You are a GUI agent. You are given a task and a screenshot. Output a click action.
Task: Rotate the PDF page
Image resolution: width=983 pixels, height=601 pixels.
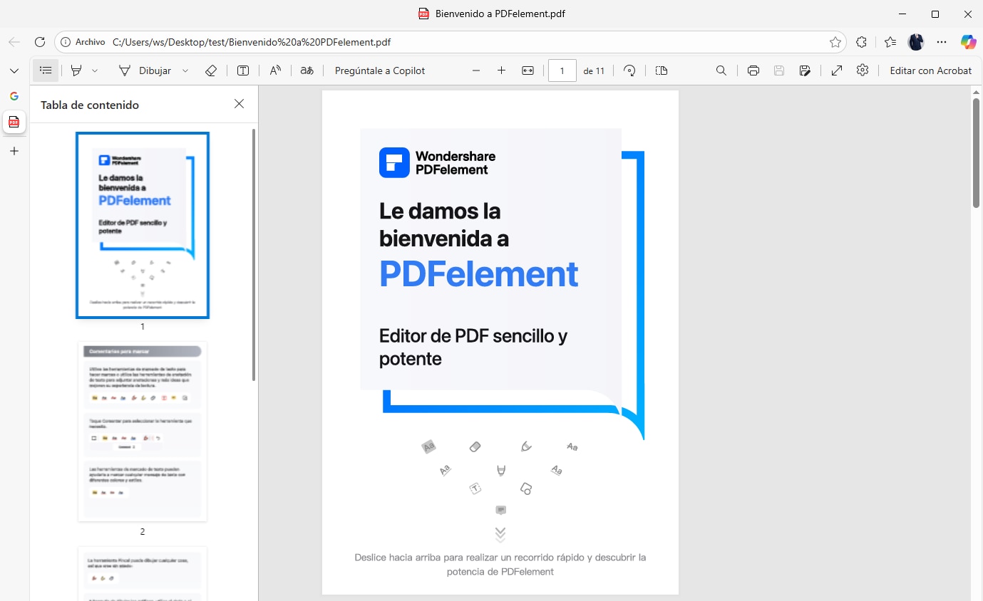click(629, 70)
